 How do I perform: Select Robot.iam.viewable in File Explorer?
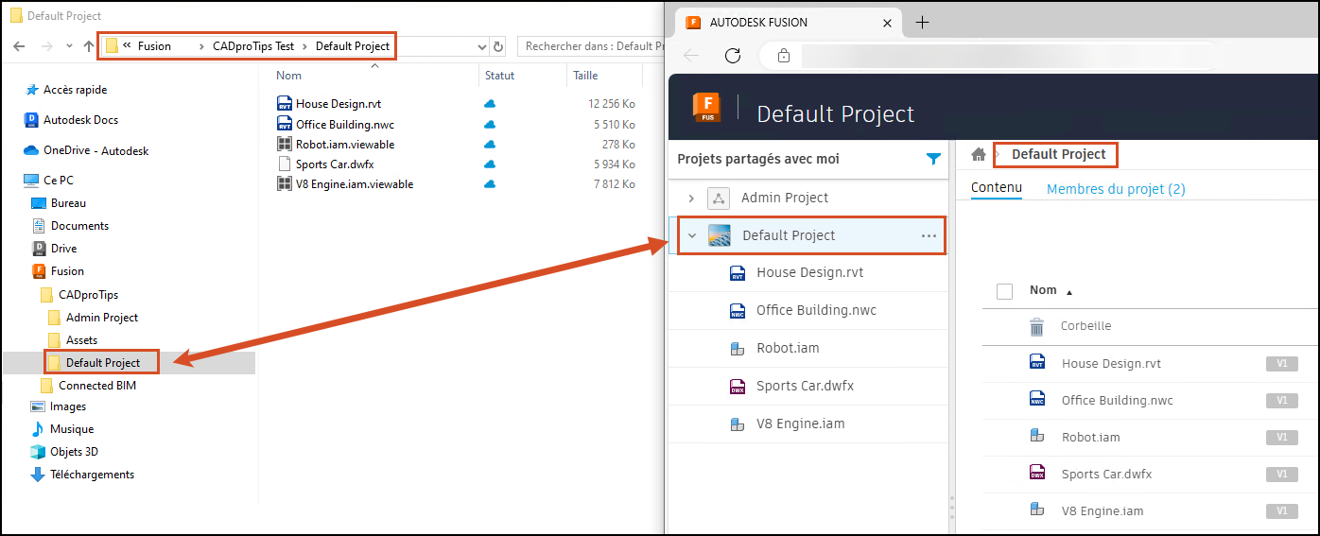click(x=345, y=145)
